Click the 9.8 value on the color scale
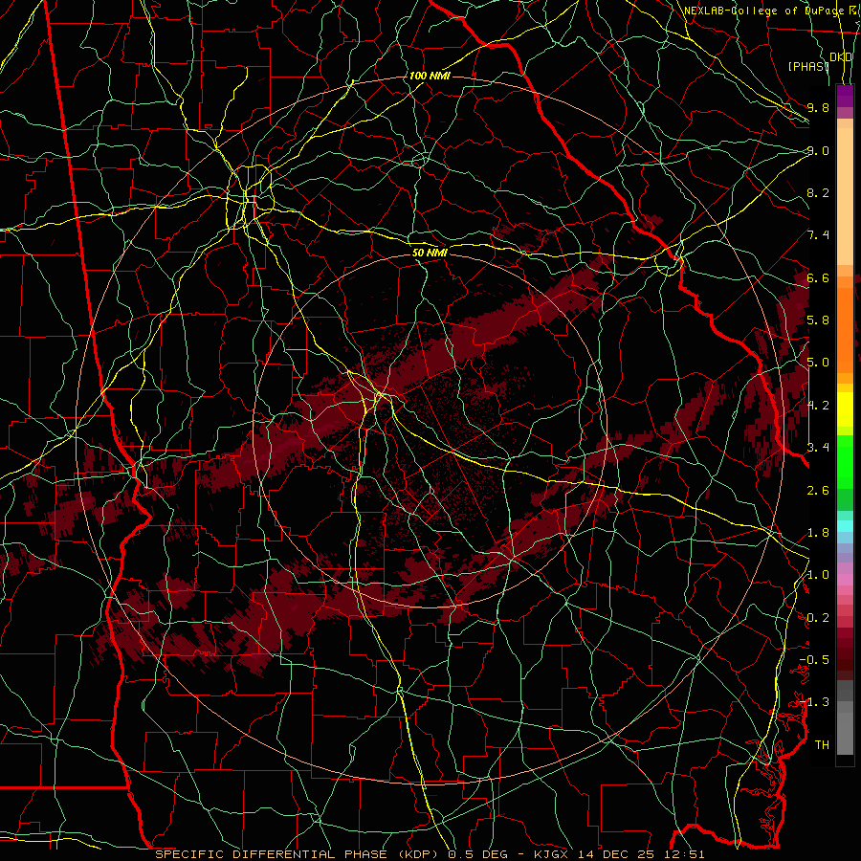Screen dimensions: 861x861 click(x=818, y=107)
